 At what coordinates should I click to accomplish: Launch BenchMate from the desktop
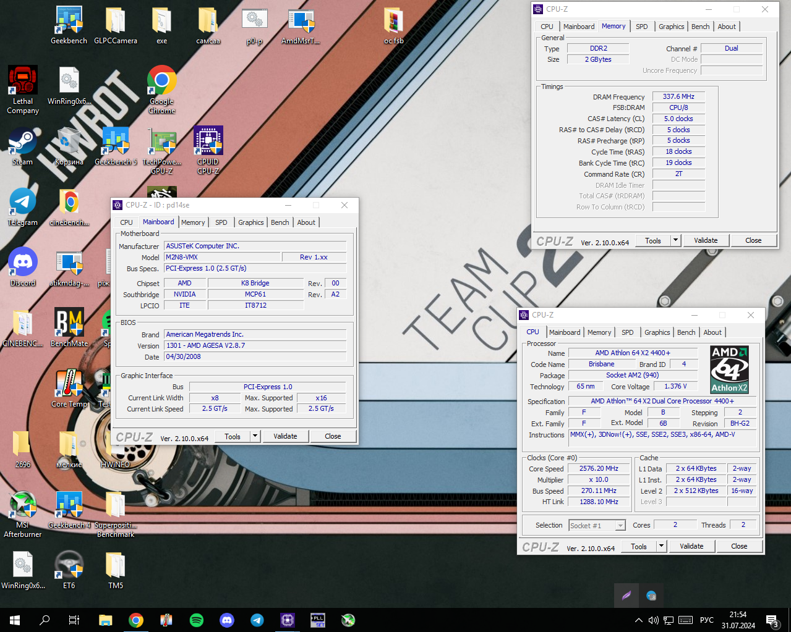tap(69, 328)
